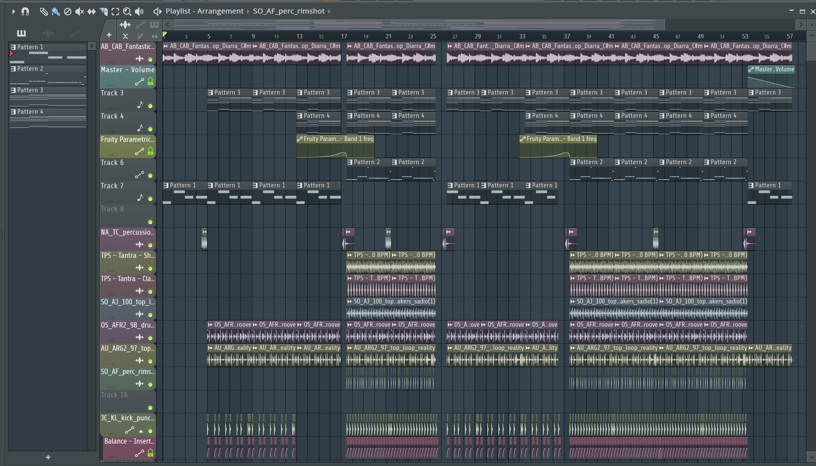This screenshot has width=816, height=466.
Task: Mute the SO_AF_perc_rims track
Action: tap(150, 384)
